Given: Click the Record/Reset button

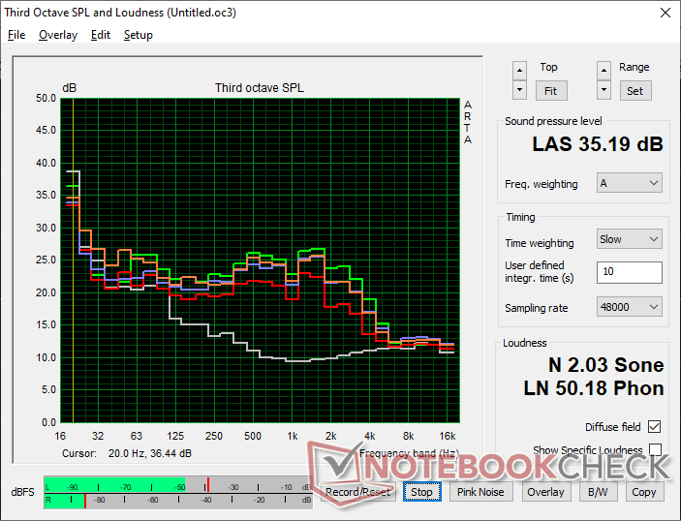Looking at the screenshot, I should click(x=357, y=492).
